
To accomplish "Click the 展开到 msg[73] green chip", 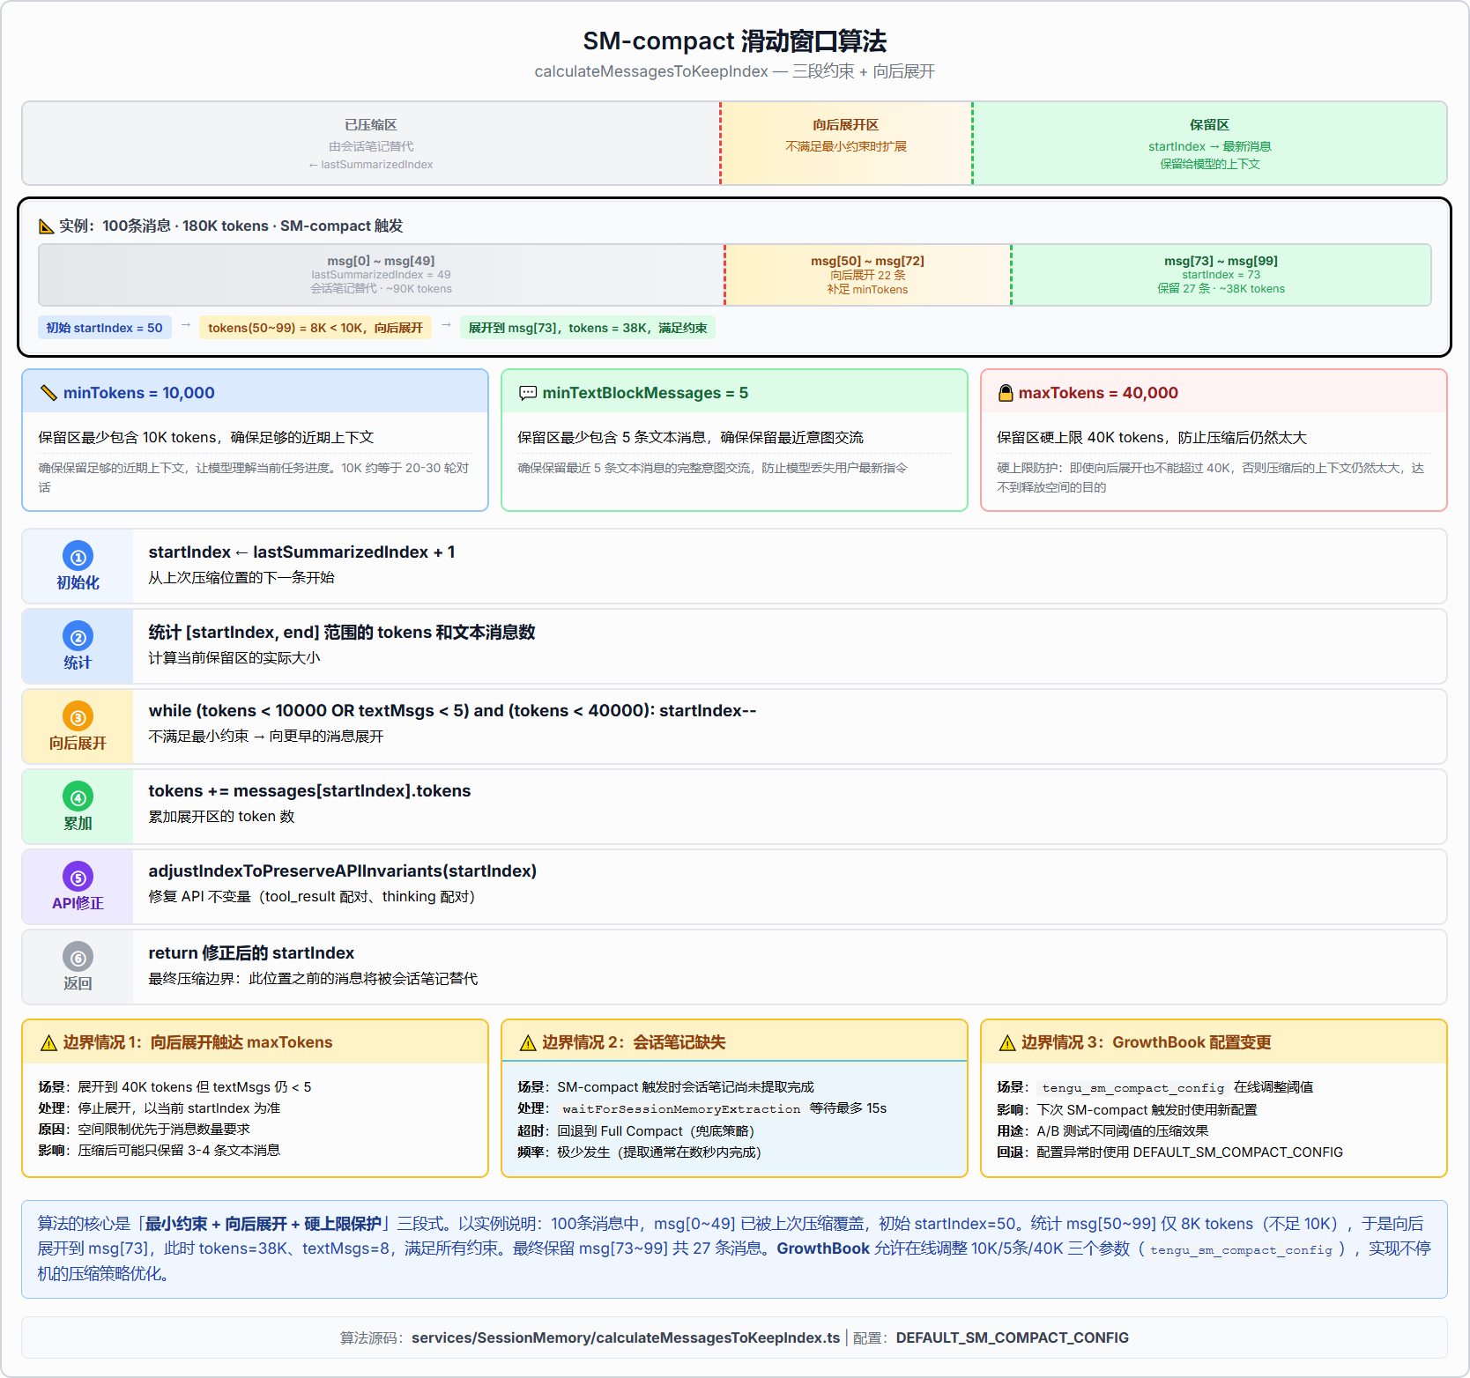I will 588,328.
